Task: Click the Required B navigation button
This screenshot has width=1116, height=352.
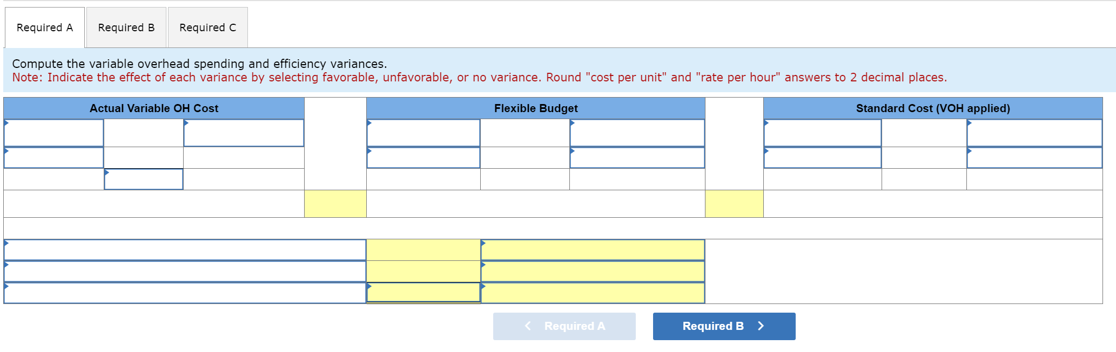Action: click(x=724, y=326)
